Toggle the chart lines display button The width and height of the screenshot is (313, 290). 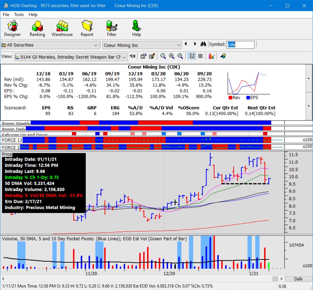click(x=192, y=56)
